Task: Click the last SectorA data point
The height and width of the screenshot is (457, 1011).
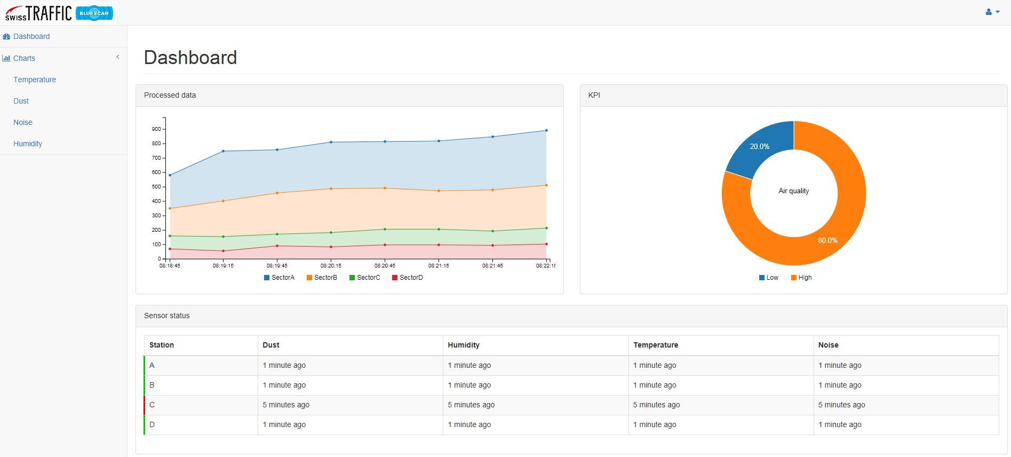Action: 546,130
